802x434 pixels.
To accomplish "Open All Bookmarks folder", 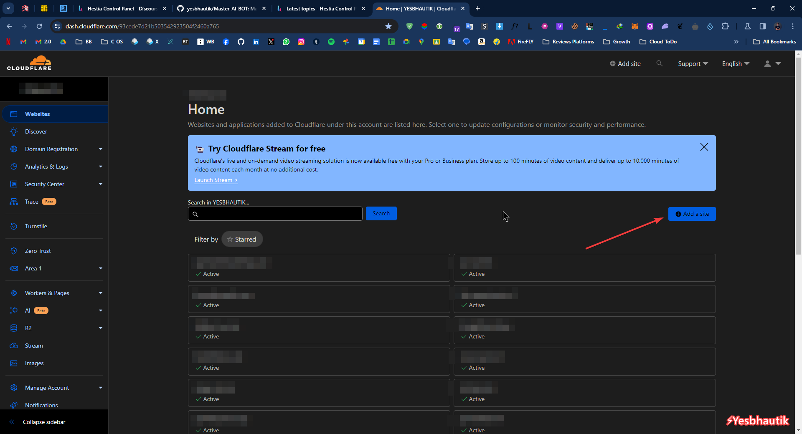I will pyautogui.click(x=774, y=42).
